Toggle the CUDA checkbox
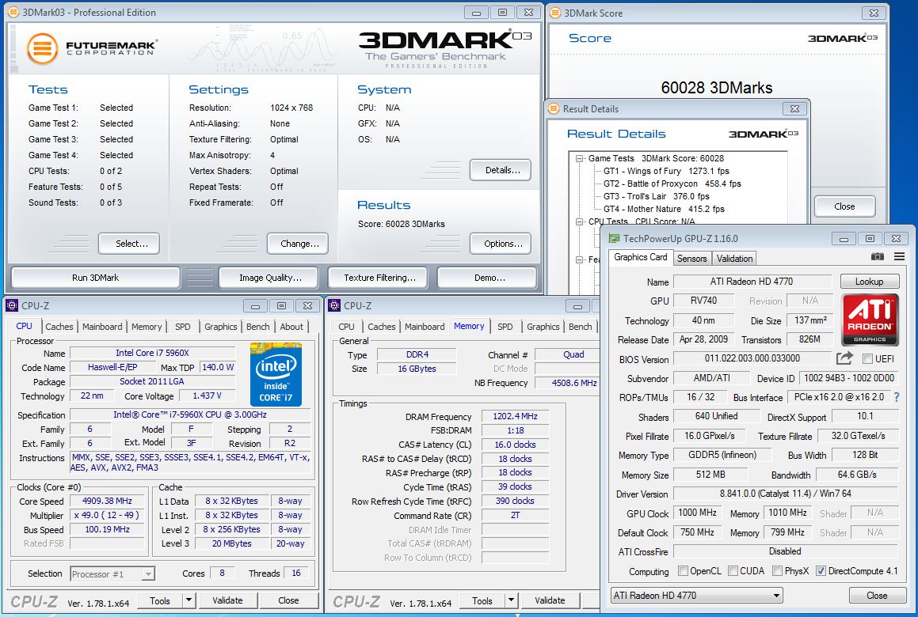Image resolution: width=918 pixels, height=617 pixels. pyautogui.click(x=733, y=571)
